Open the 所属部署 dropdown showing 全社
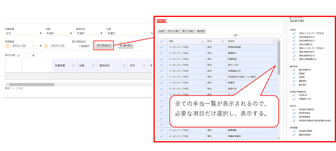 click(x=23, y=33)
